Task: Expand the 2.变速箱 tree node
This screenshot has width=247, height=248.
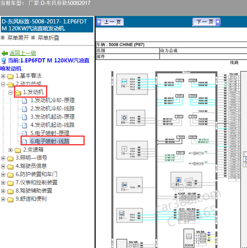Action: (x=11, y=149)
